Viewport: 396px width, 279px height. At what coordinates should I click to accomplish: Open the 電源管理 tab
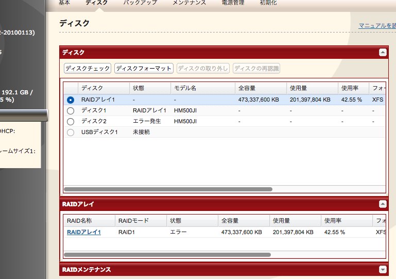click(233, 3)
